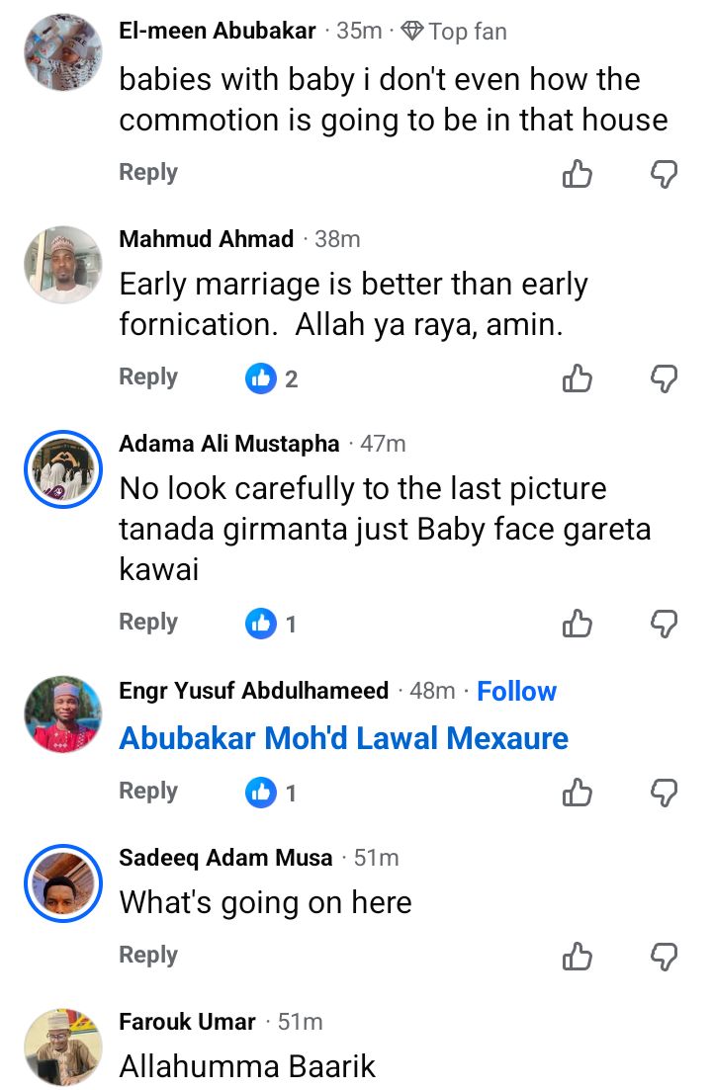Screen dimensions: 712x1090
Task: Thumbs up Engr Yusuf Abdulhameed's comment
Action: click(578, 792)
